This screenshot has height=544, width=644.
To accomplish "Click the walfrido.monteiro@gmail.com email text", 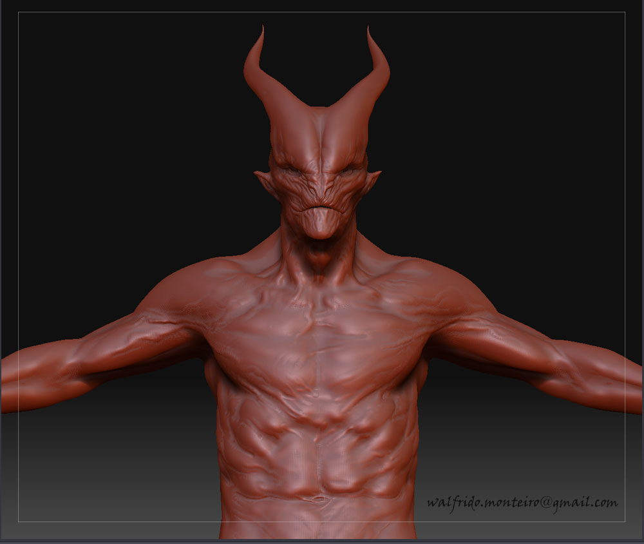I will pyautogui.click(x=522, y=503).
